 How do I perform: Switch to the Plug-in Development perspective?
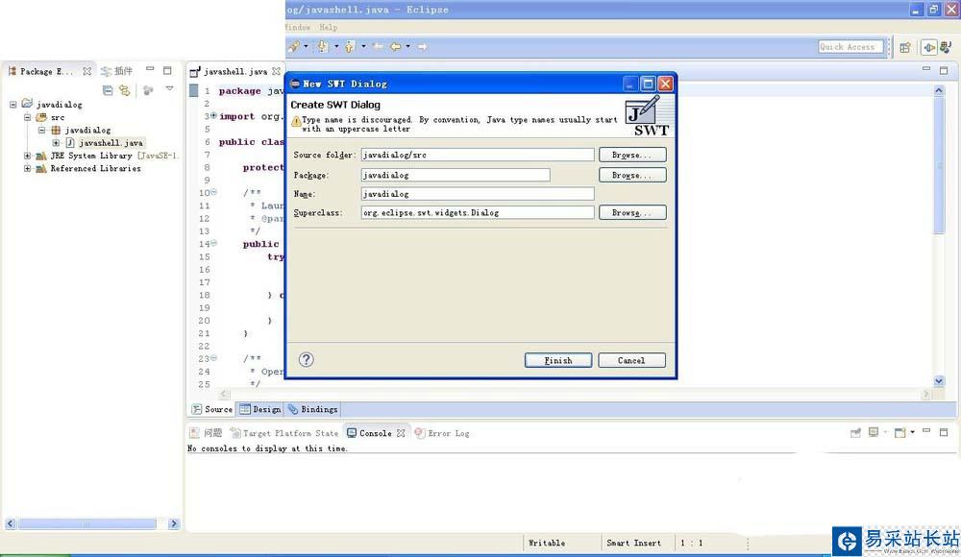[x=929, y=47]
